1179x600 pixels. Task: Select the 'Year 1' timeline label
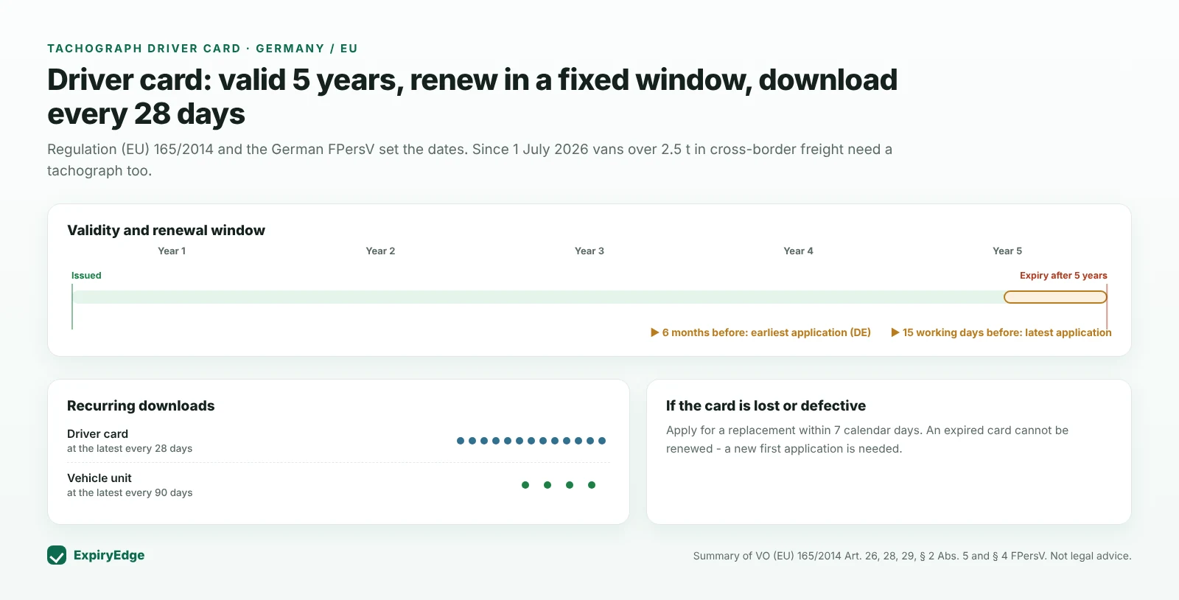(x=172, y=251)
